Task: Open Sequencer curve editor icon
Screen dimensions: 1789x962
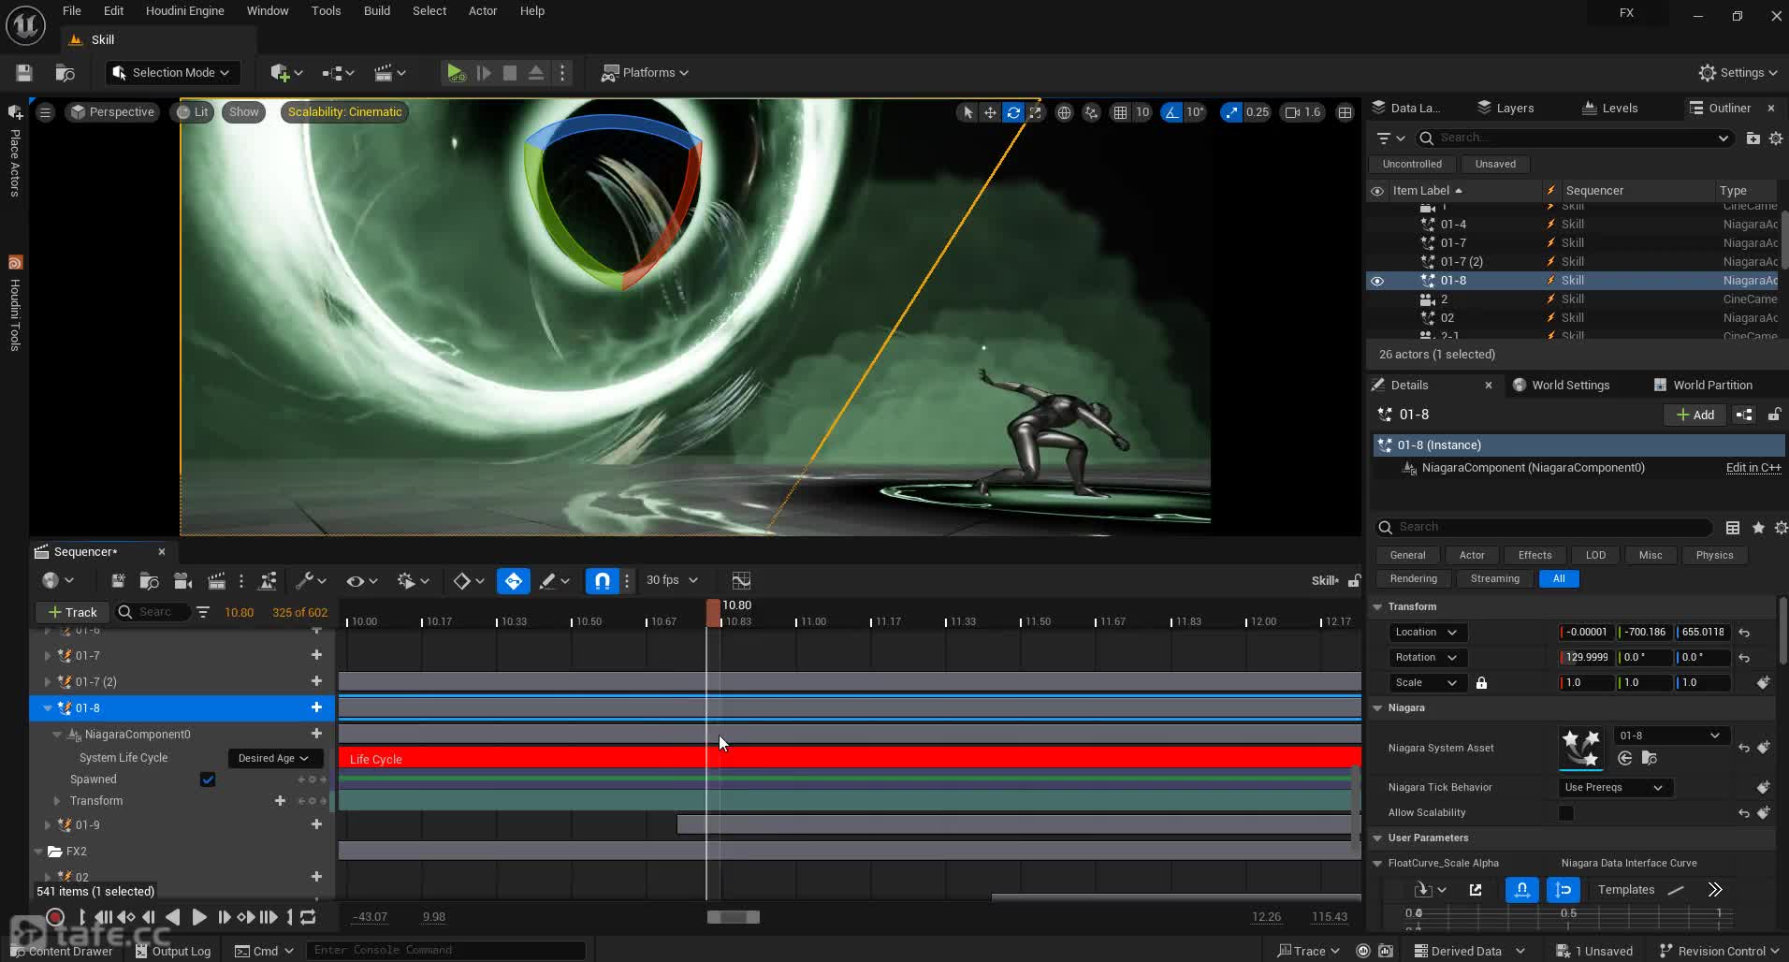Action: [x=741, y=581]
